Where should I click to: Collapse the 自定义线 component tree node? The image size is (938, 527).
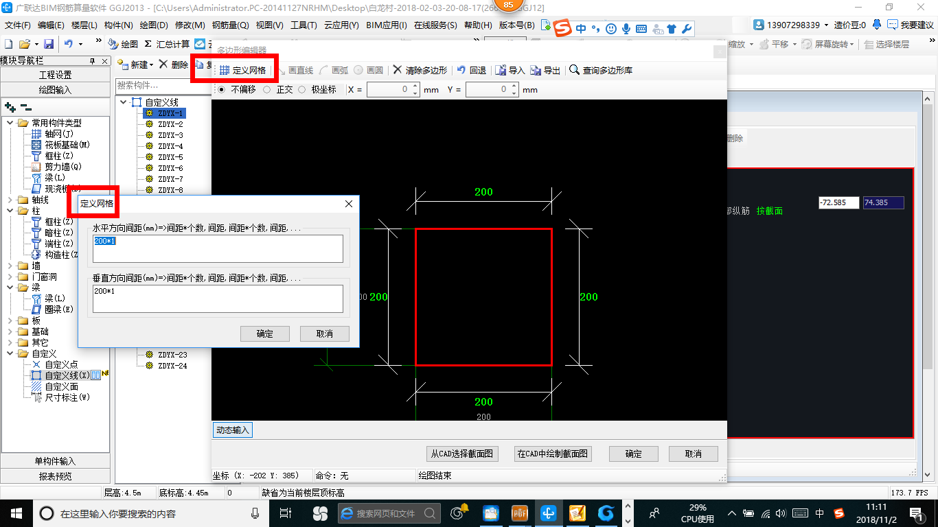click(x=124, y=102)
